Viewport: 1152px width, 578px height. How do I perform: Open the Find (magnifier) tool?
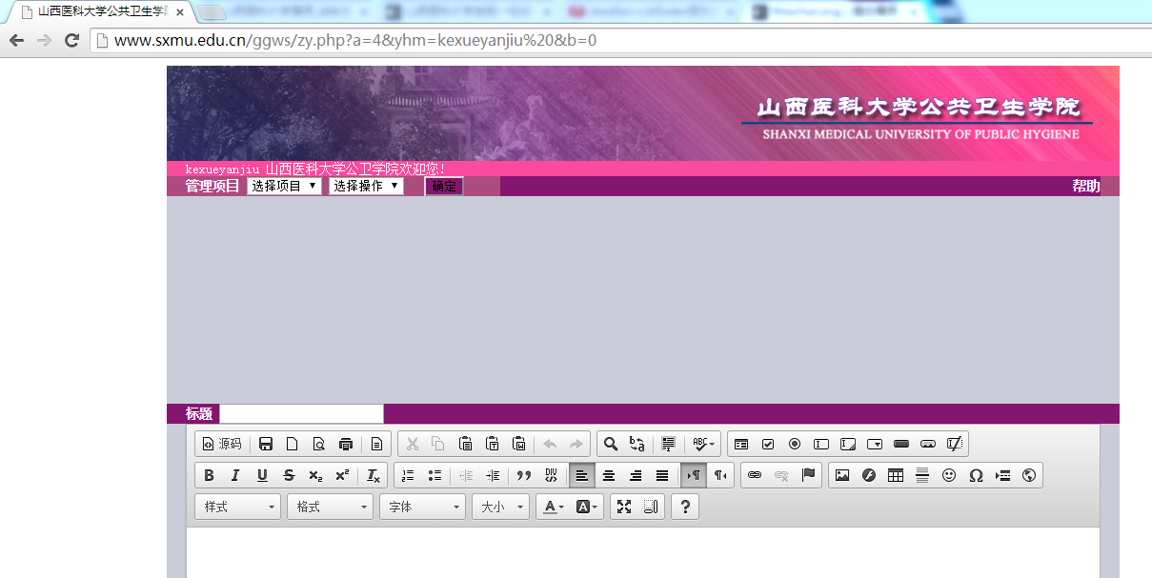tap(611, 444)
